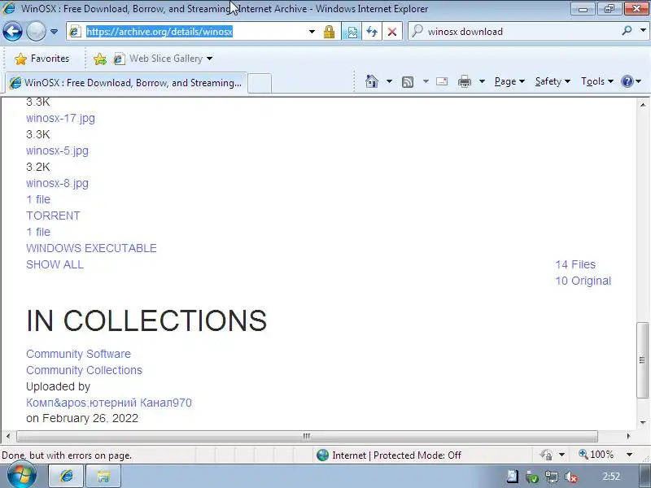651x488 pixels.
Task: Open Windows Explorer from the taskbar
Action: click(104, 476)
